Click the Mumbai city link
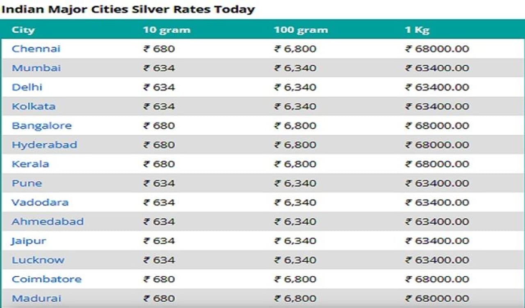This screenshot has height=308, width=525. (x=36, y=68)
